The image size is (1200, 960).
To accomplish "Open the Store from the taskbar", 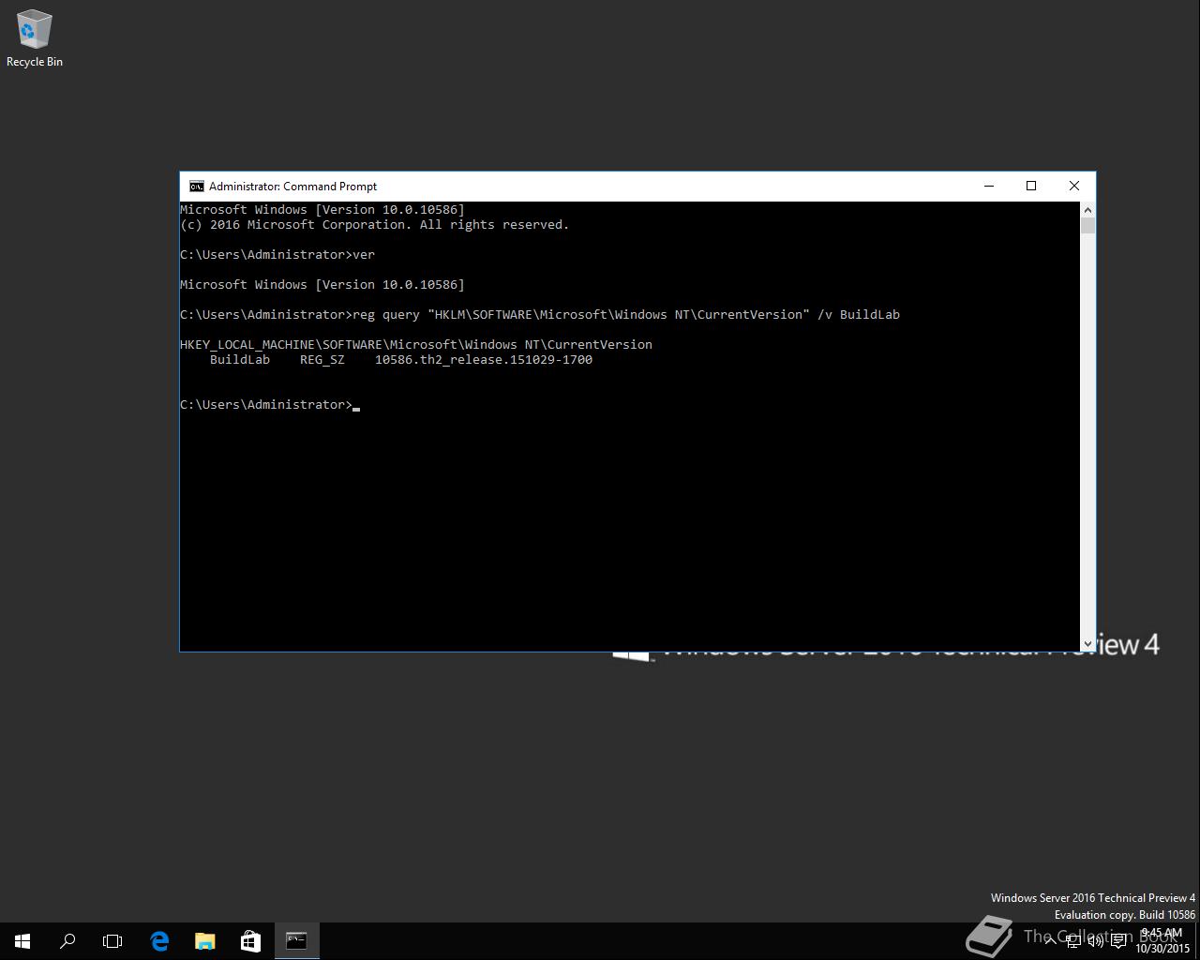I will [x=250, y=941].
